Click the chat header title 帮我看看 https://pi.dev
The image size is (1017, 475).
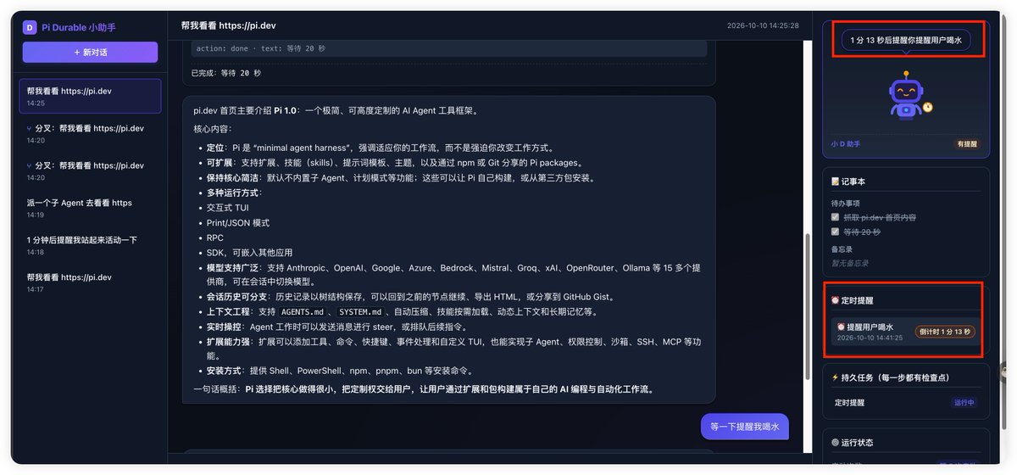(x=230, y=25)
